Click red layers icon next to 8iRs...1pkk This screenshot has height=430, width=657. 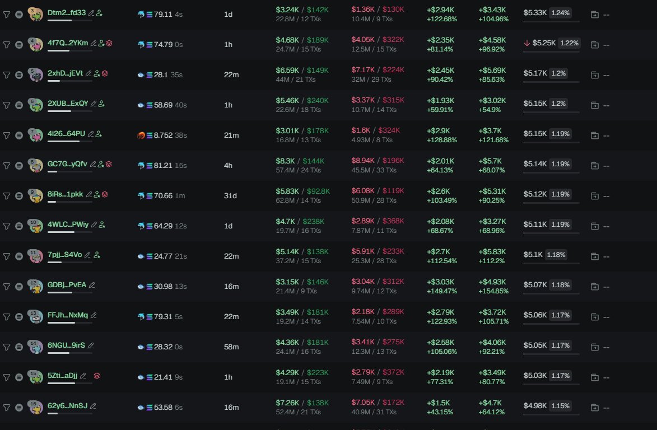click(105, 194)
